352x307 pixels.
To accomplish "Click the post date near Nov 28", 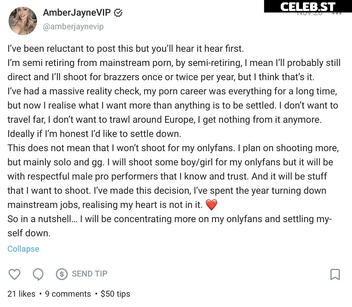I will click(x=310, y=14).
